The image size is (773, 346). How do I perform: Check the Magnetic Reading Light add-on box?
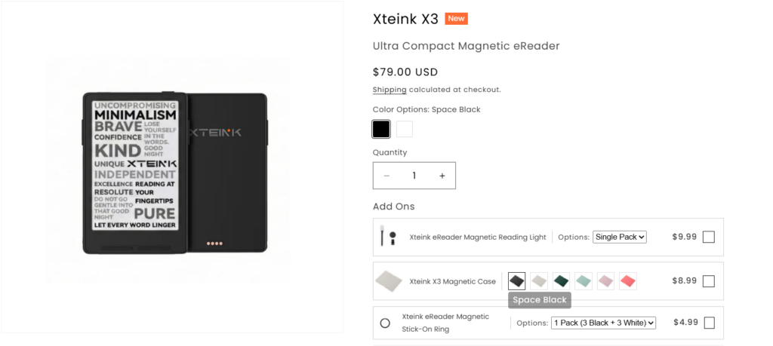point(708,237)
